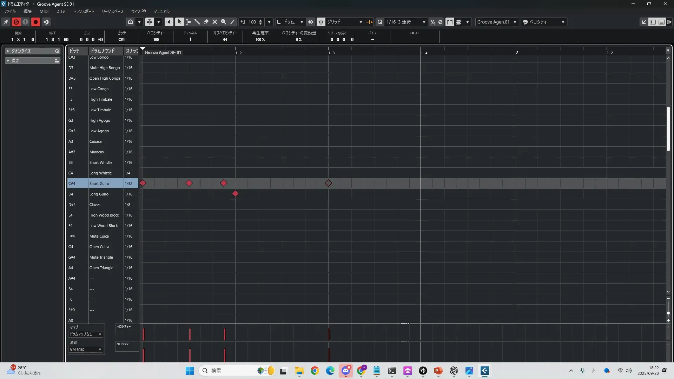Click the Claves drum sound name
Screen dimensions: 674x379
pyautogui.click(x=95, y=205)
